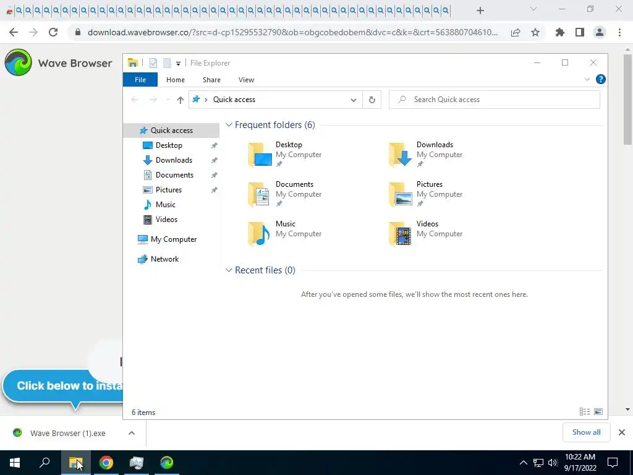Select Pictures in the navigation pane

click(x=168, y=190)
